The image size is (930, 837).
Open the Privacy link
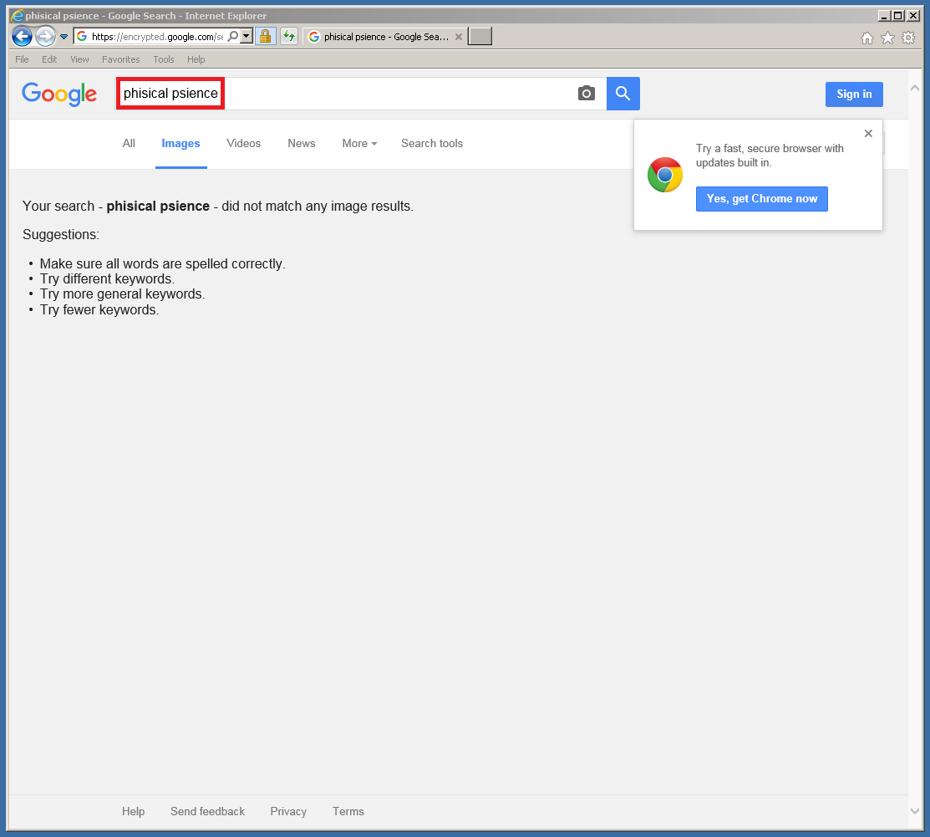click(x=288, y=811)
